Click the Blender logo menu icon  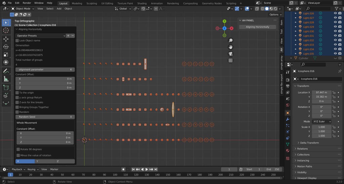tap(4, 3)
